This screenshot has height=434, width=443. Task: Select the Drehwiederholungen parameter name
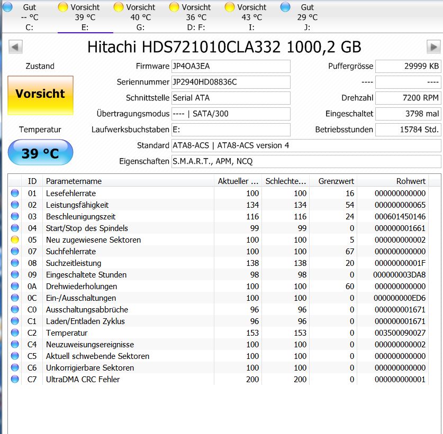coord(82,286)
